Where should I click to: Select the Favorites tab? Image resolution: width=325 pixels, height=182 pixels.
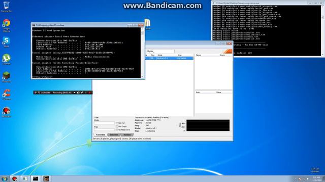tap(101, 135)
